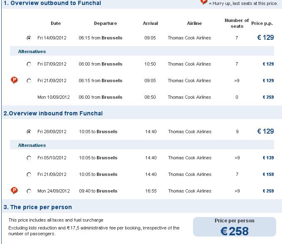Click the € 258 price per person box
The image size is (282, 244).
click(234, 227)
